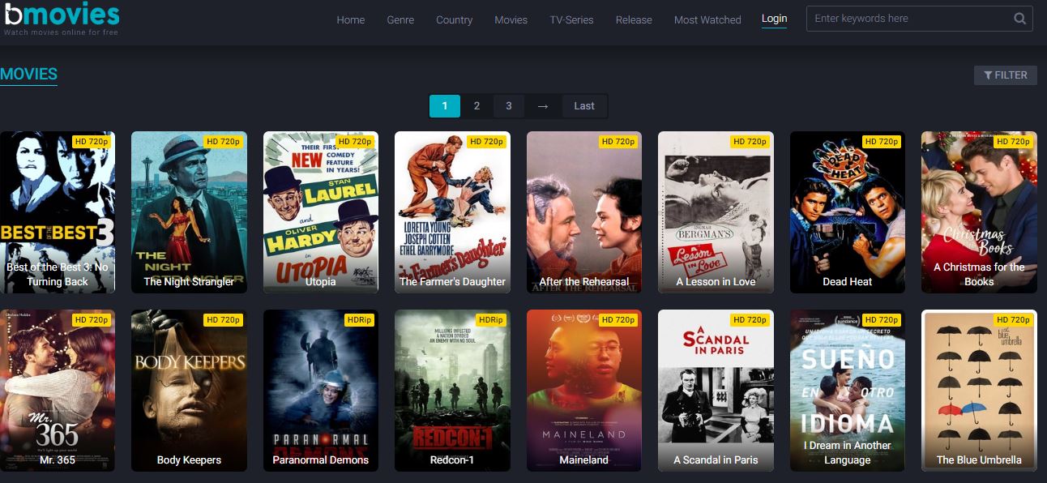
Task: Click the MOVIES section heading
Action: click(x=28, y=75)
